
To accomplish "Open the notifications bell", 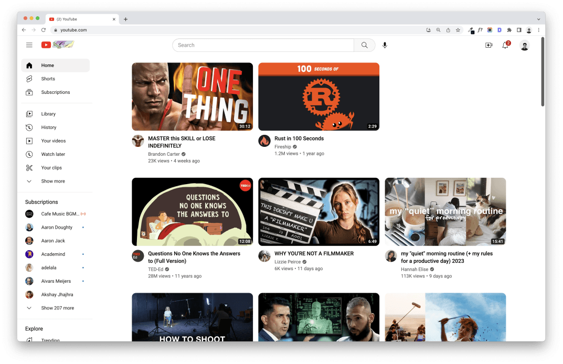I will [x=505, y=46].
